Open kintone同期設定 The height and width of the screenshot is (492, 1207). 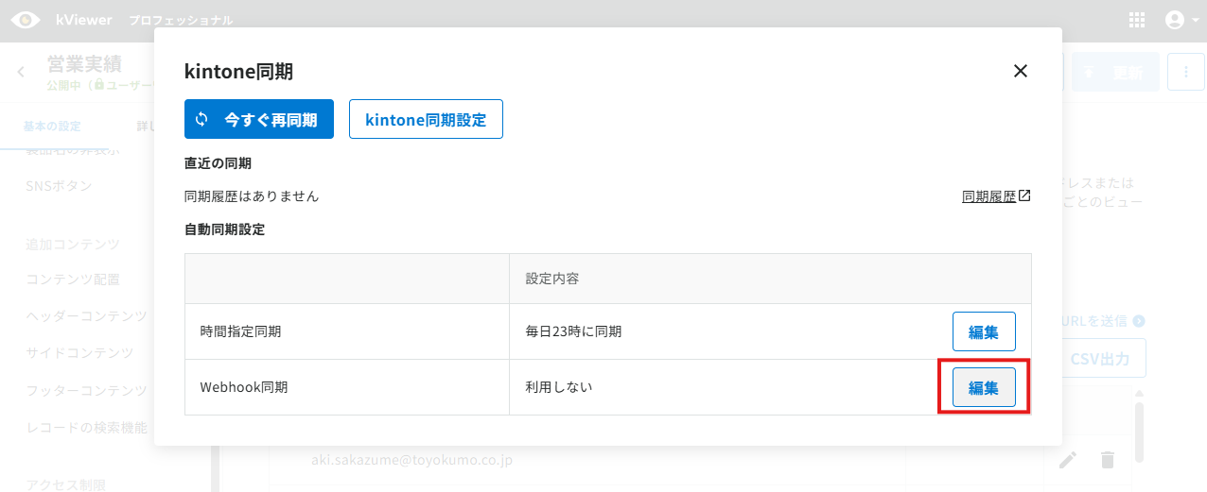(x=426, y=119)
